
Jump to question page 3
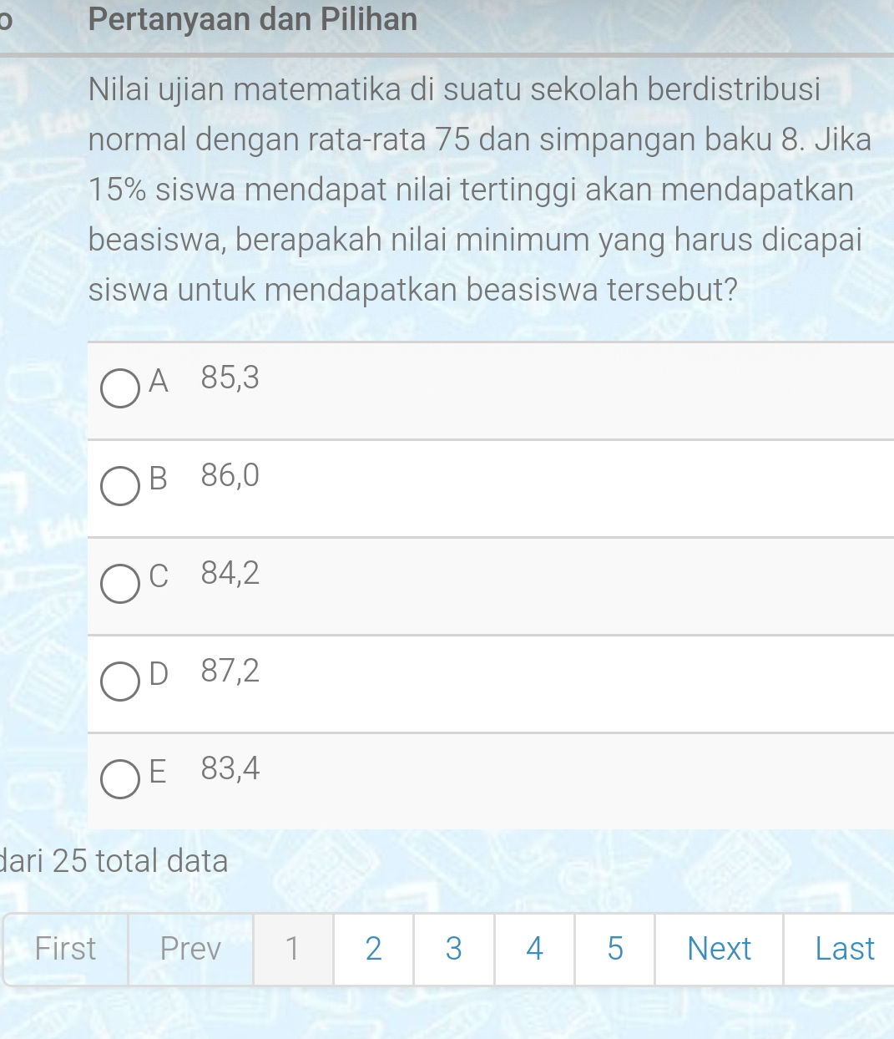(x=453, y=949)
